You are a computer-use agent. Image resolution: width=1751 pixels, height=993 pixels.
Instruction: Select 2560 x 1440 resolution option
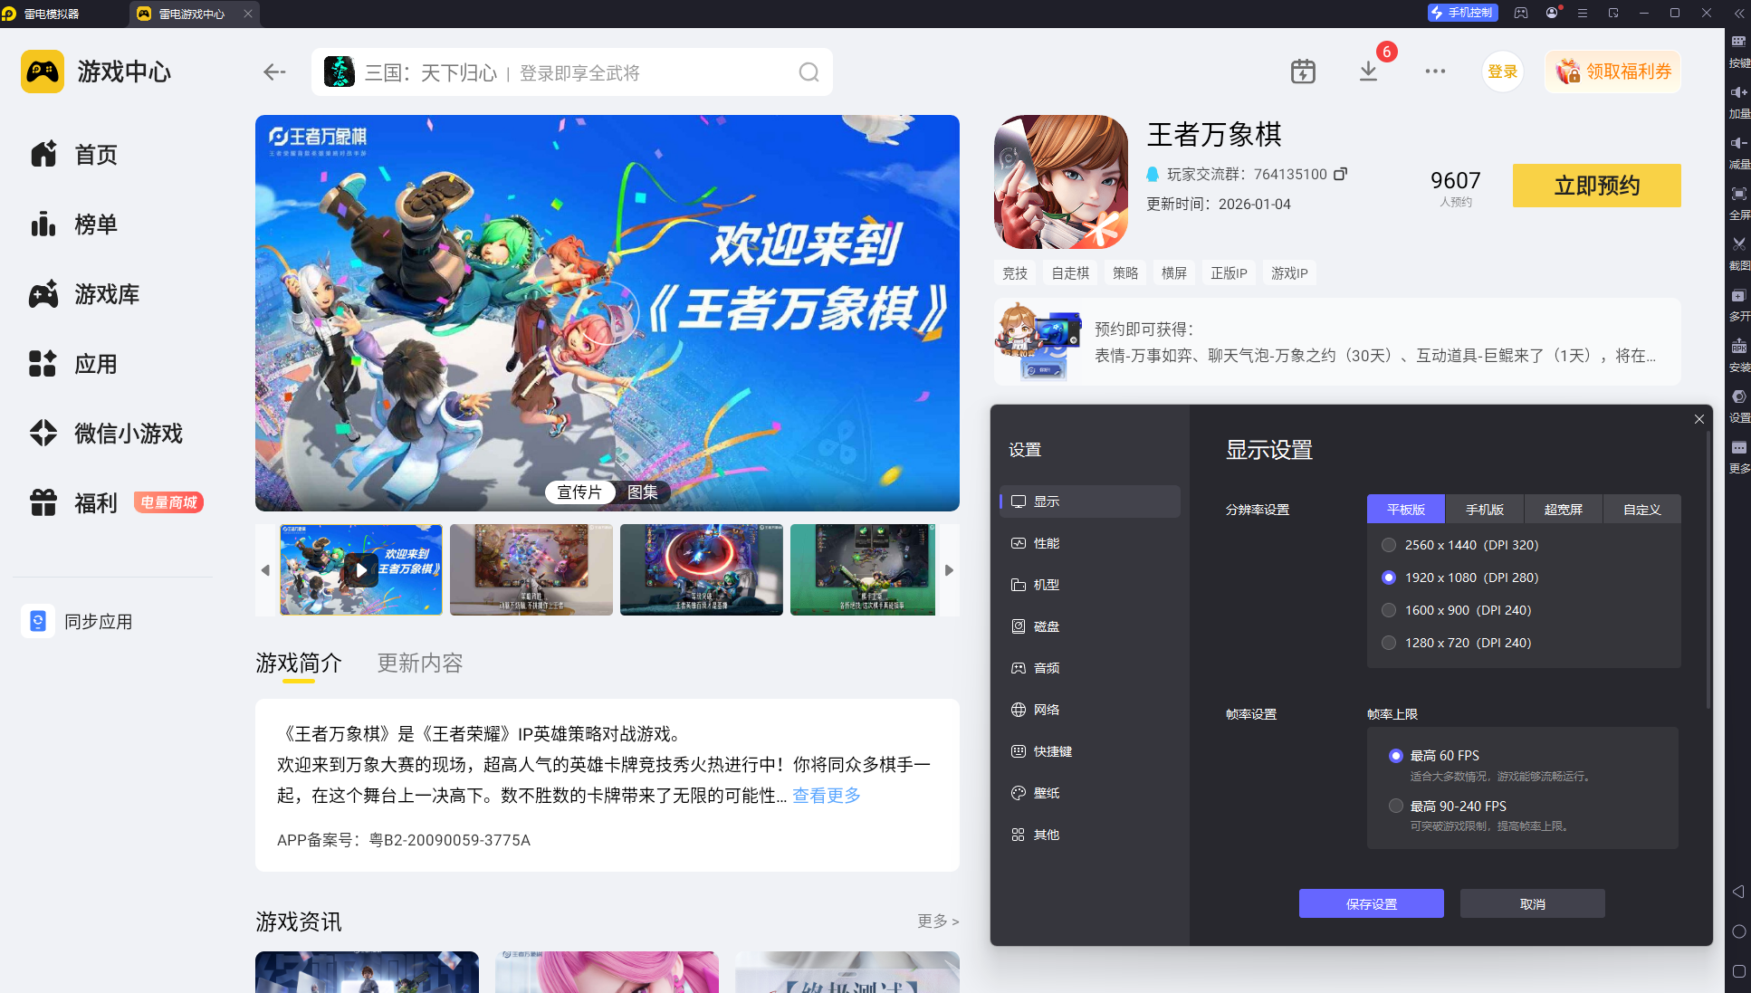click(x=1389, y=545)
